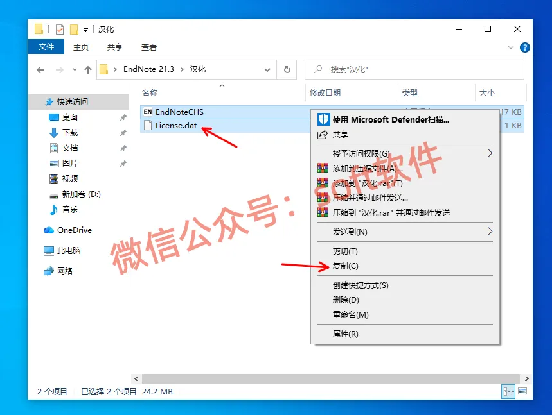The image size is (552, 415).
Task: Choose 属性(R) in the context menu
Action: (405, 334)
